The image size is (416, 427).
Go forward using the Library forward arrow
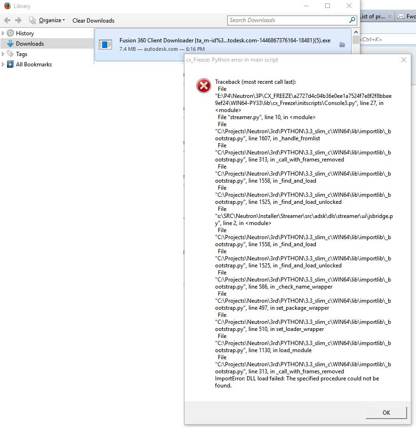tap(18, 20)
